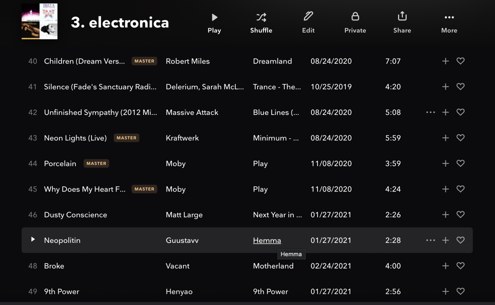
Task: Open the Hemma album link
Action: [x=267, y=240]
